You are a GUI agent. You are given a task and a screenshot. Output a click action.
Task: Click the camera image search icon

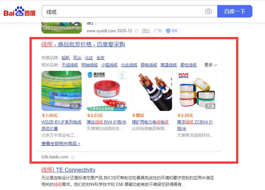208,11
